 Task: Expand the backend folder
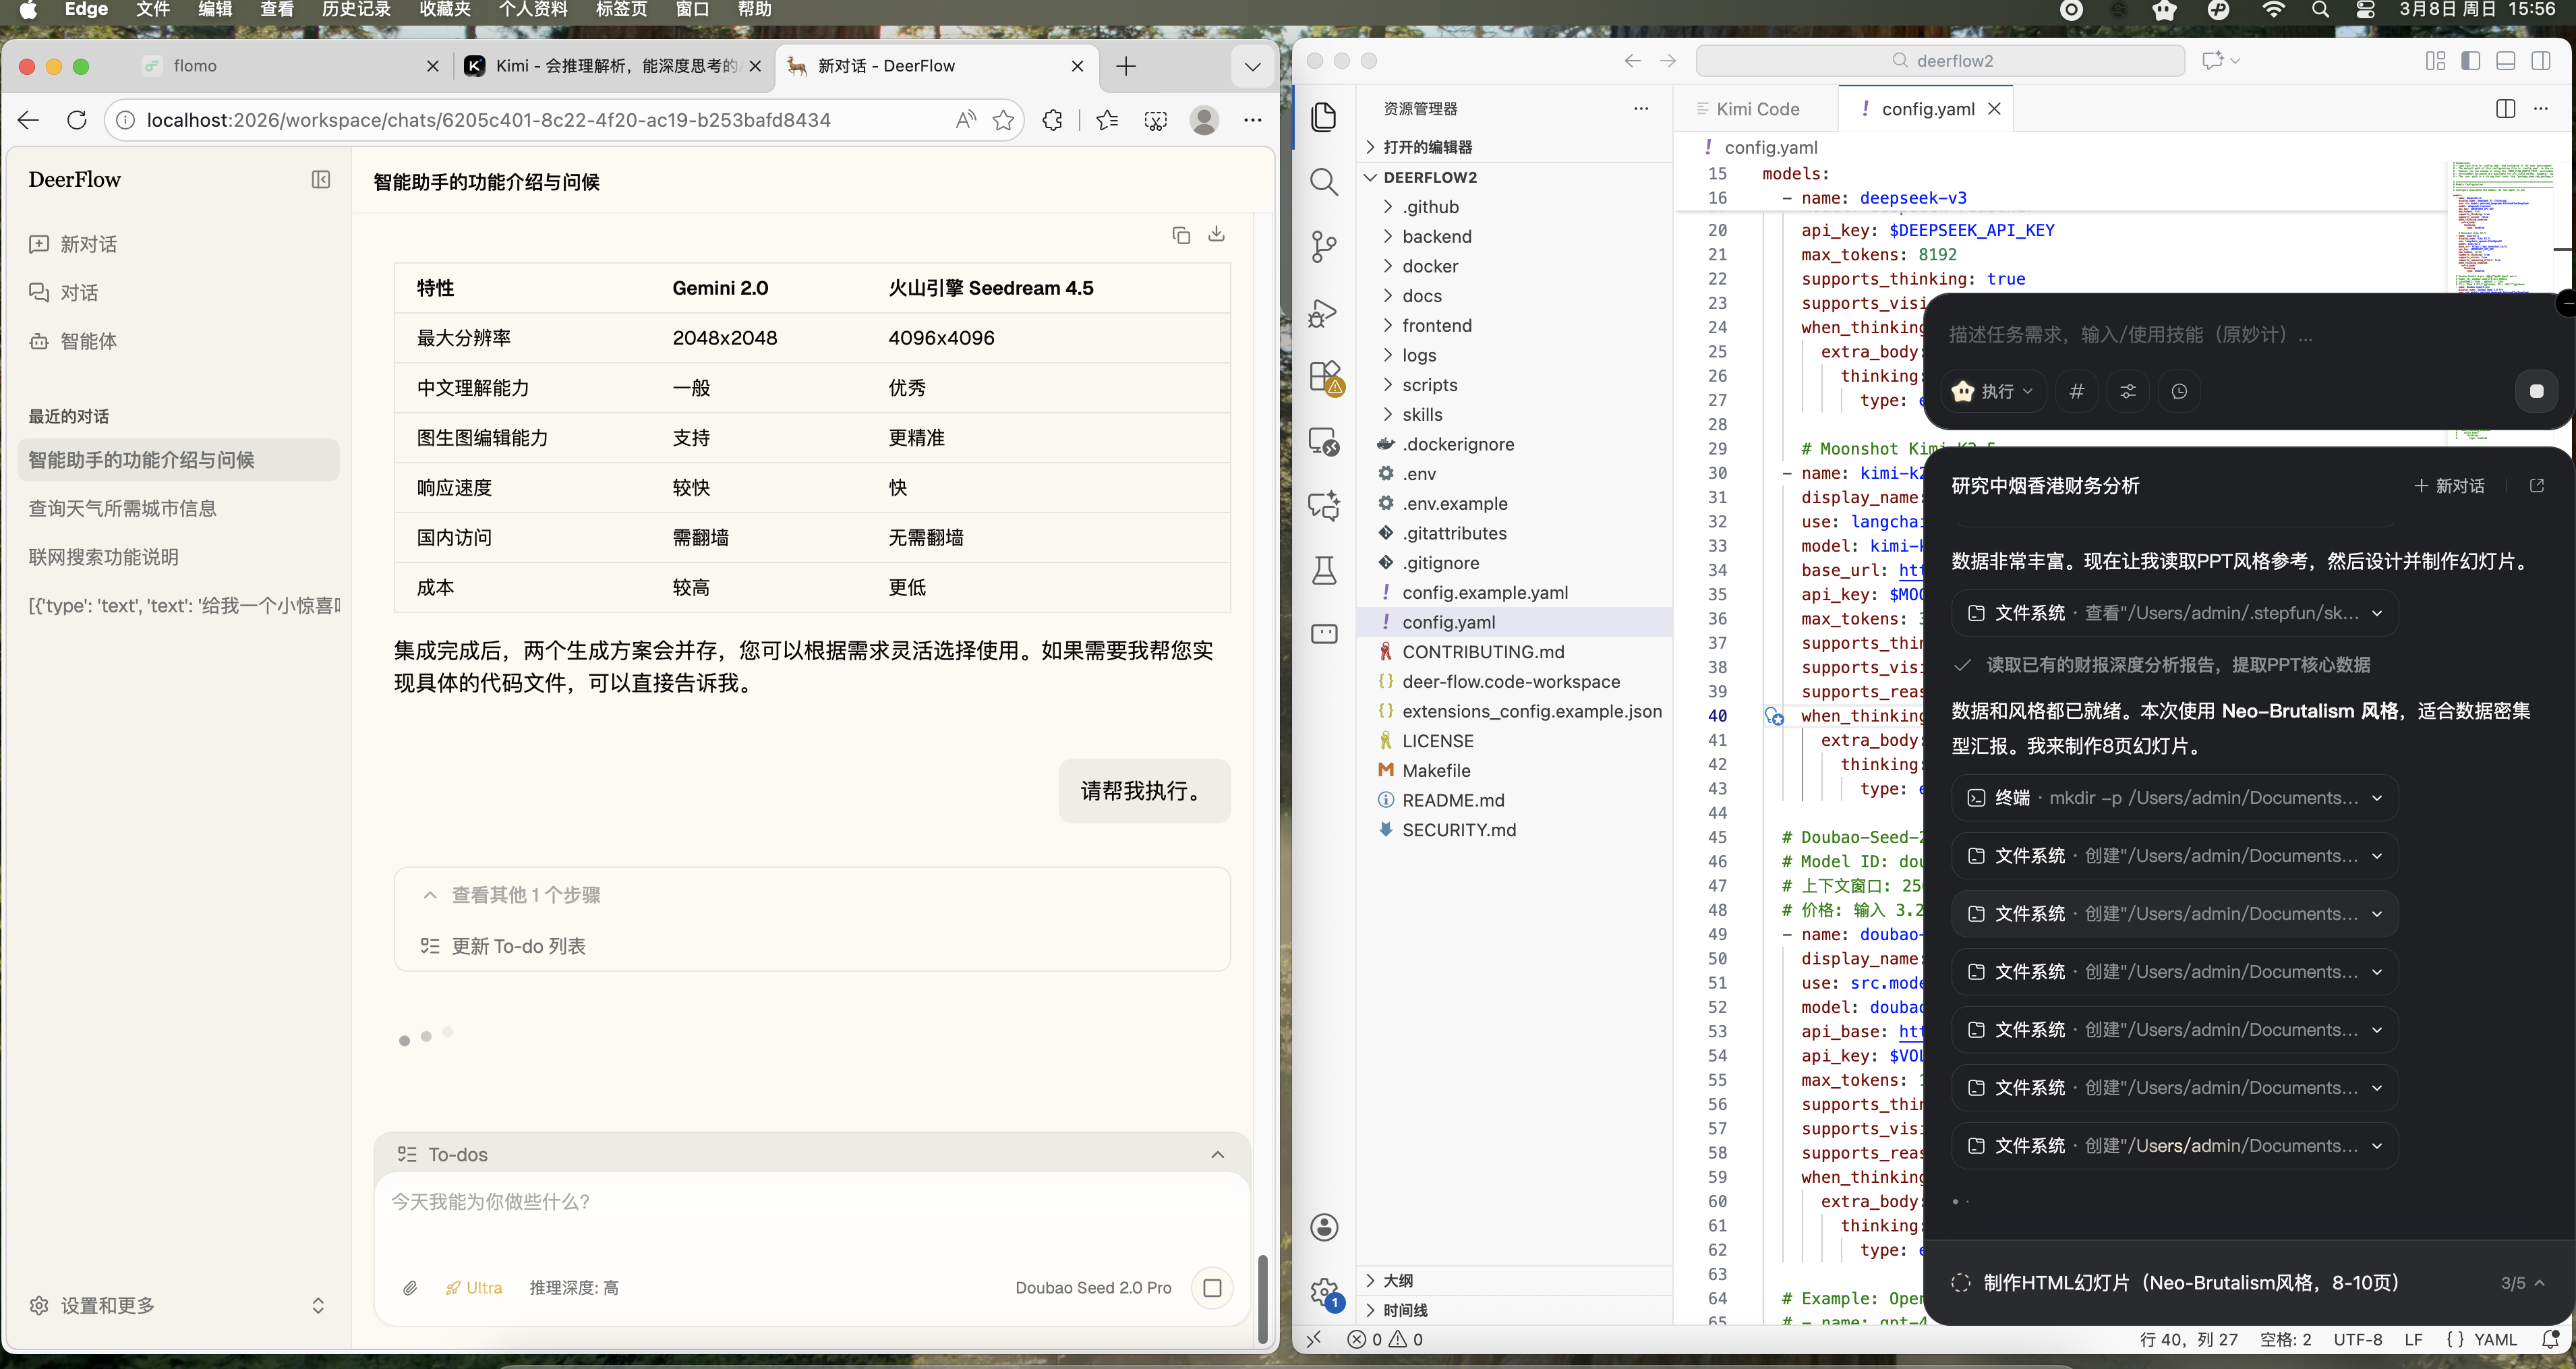coord(1436,237)
